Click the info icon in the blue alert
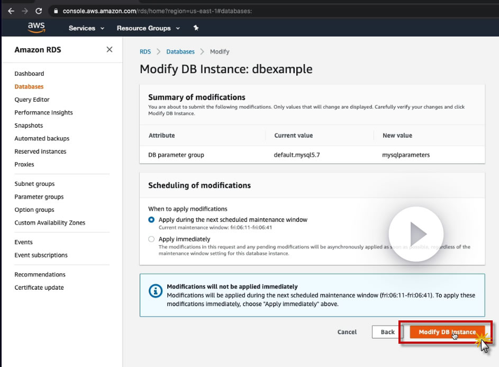The image size is (499, 367). point(155,291)
